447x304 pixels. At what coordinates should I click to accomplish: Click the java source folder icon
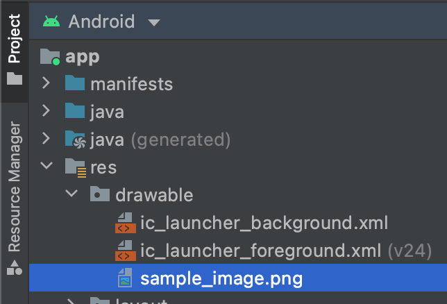point(74,112)
